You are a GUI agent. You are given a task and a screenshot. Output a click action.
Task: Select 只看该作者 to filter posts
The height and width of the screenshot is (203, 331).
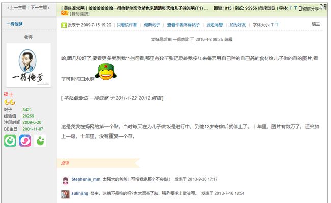(127, 25)
